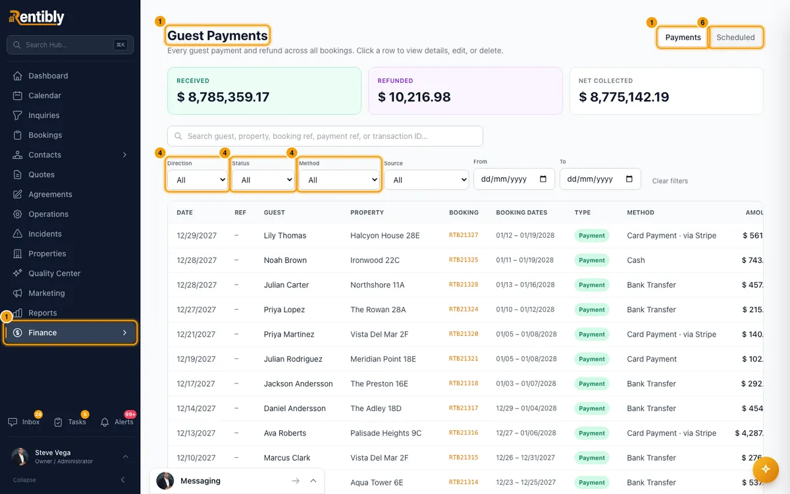790x494 pixels.
Task: Open the Source filter dropdown
Action: coord(426,180)
